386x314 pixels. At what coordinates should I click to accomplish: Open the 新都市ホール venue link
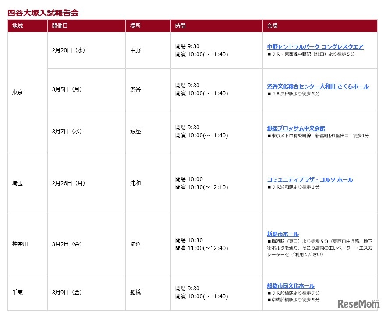coord(283,234)
